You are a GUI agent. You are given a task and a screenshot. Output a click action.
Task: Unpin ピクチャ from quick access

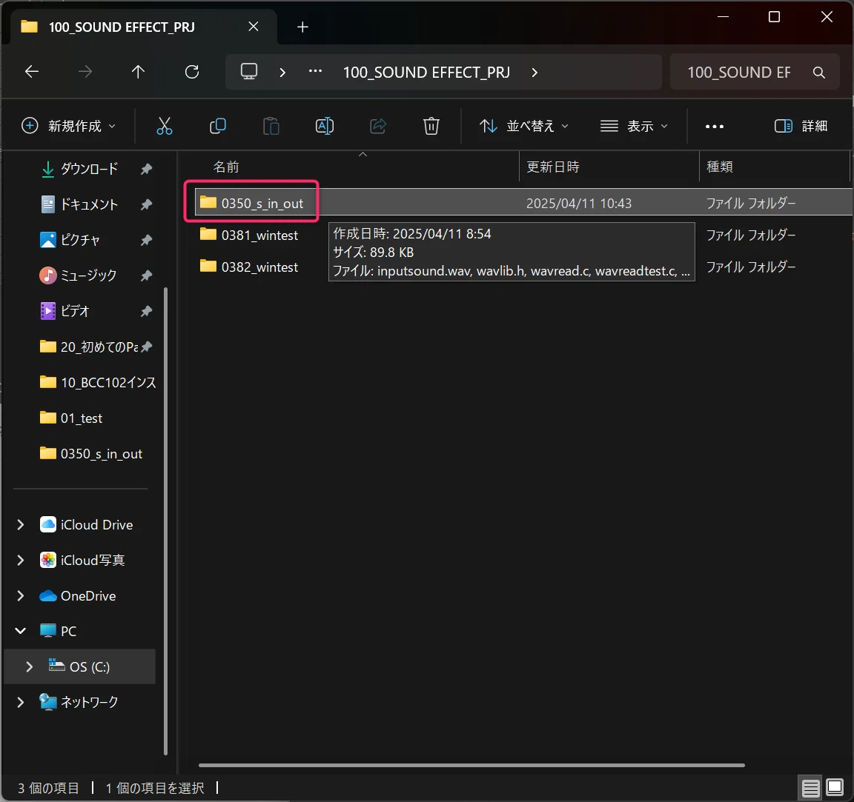pyautogui.click(x=146, y=240)
